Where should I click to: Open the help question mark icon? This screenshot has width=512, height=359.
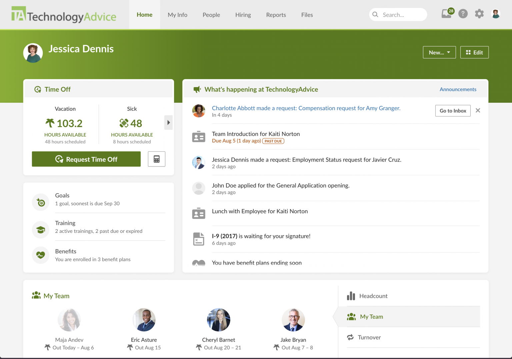[x=463, y=14]
